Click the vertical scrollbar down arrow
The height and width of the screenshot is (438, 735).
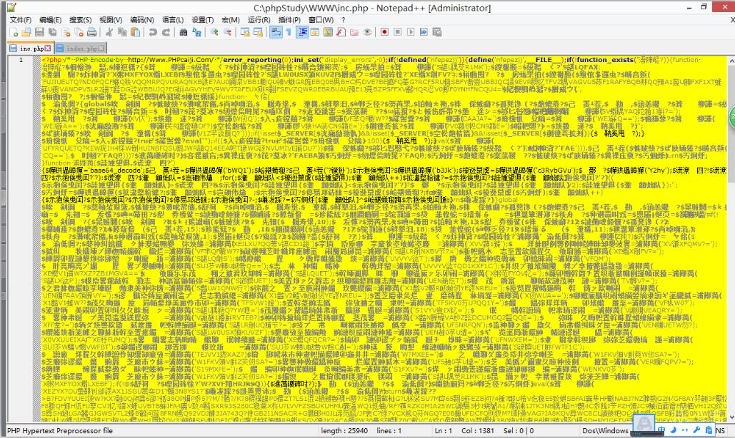coord(731,417)
